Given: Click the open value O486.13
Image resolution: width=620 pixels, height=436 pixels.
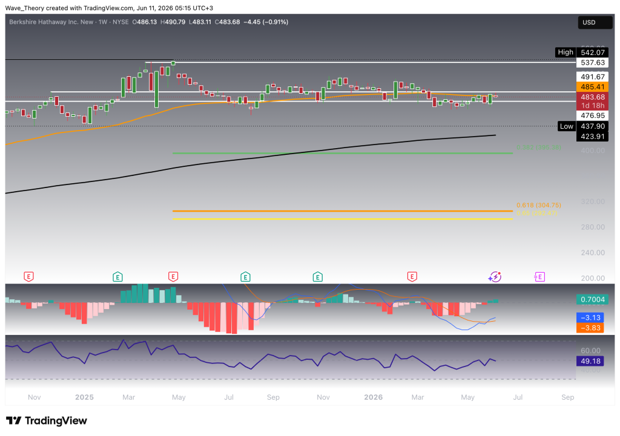Looking at the screenshot, I should pos(145,22).
